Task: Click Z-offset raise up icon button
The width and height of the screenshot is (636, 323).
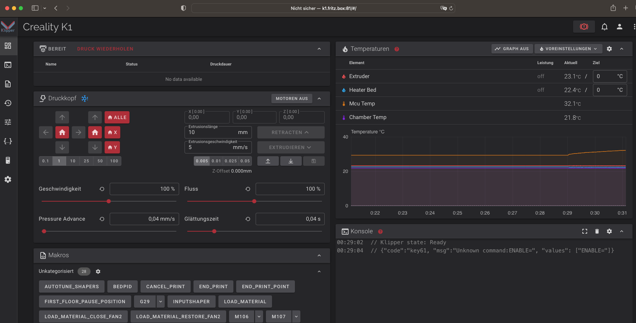Action: point(268,161)
